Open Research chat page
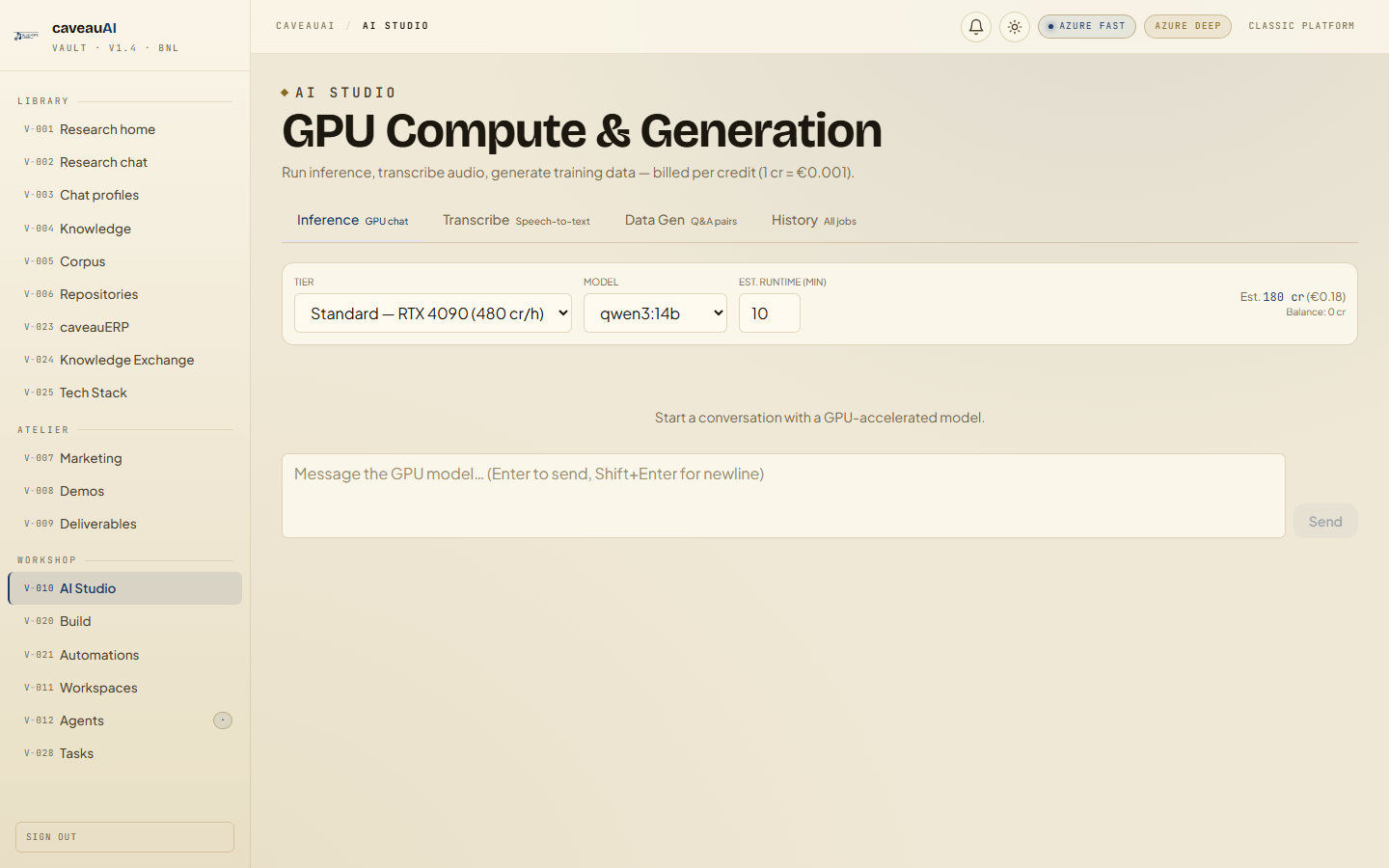Viewport: 1389px width, 868px height. [x=124, y=162]
